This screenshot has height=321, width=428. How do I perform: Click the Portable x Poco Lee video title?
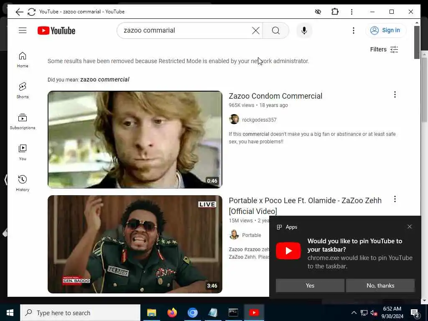305,206
